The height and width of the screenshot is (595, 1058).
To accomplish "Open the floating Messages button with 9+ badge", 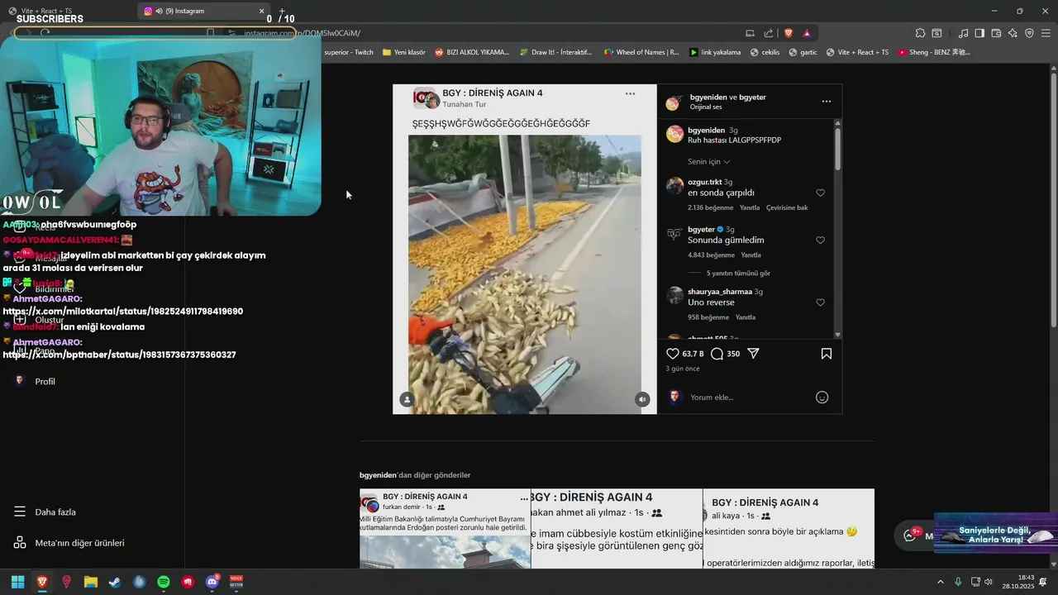I will pyautogui.click(x=914, y=535).
